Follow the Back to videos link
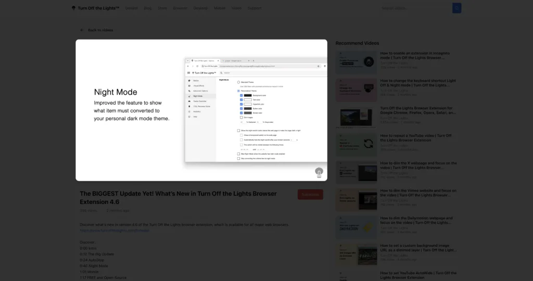 pyautogui.click(x=100, y=30)
